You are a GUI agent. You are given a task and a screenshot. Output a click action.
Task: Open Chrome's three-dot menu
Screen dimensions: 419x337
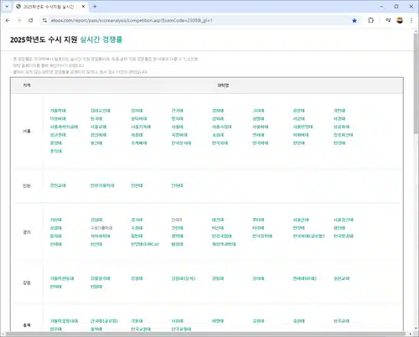pyautogui.click(x=411, y=20)
